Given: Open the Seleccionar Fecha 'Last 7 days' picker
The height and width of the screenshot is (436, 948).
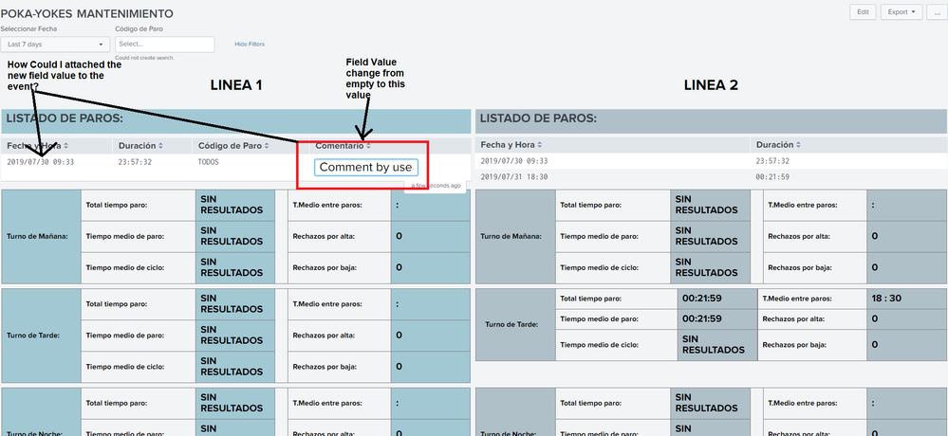Looking at the screenshot, I should click(x=55, y=45).
